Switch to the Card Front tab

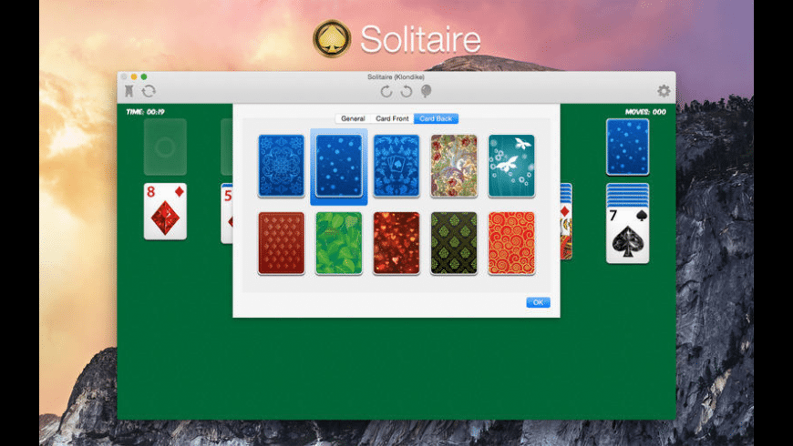coord(392,118)
